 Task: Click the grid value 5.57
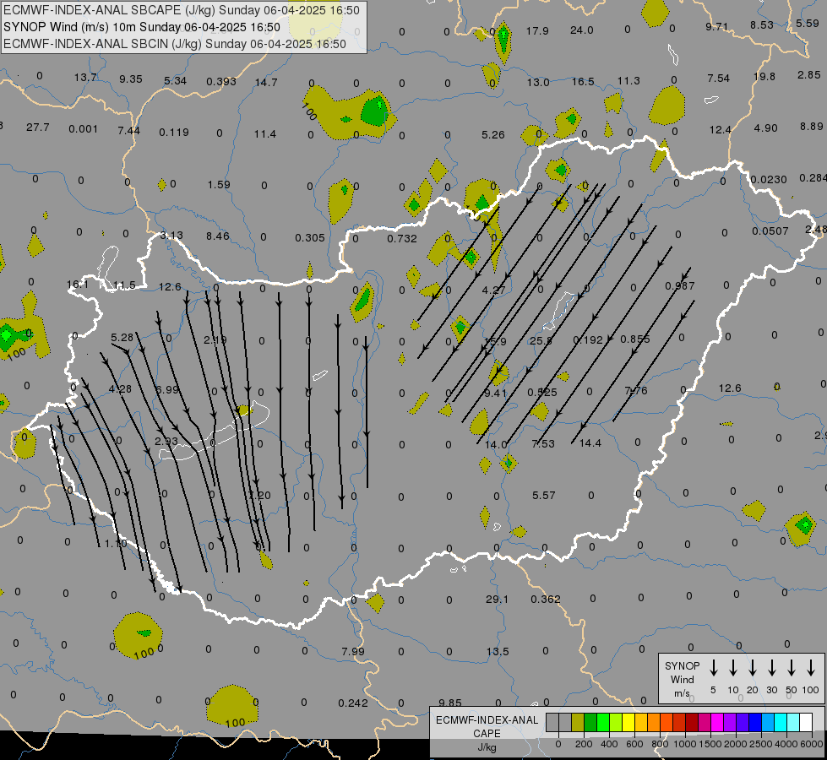[x=543, y=495]
